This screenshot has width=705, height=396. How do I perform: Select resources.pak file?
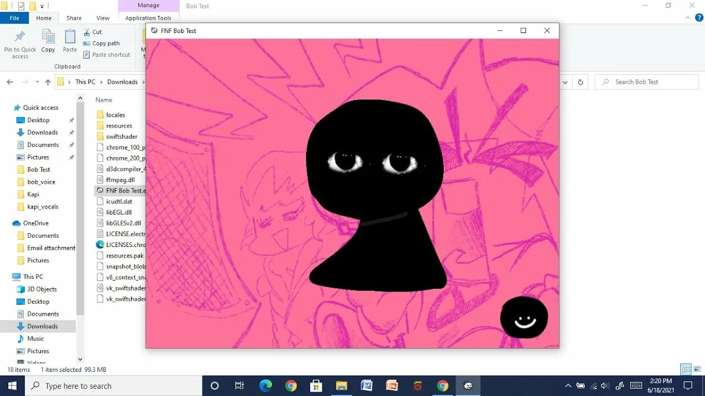[x=124, y=256]
